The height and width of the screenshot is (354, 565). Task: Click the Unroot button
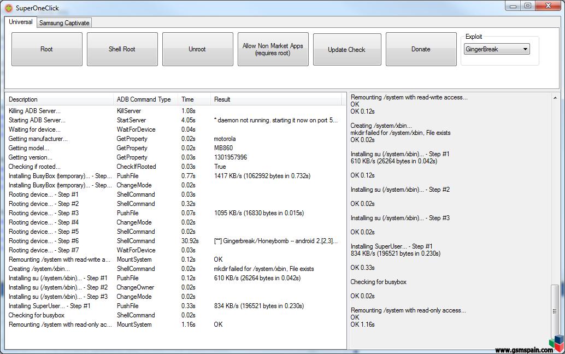(x=197, y=49)
